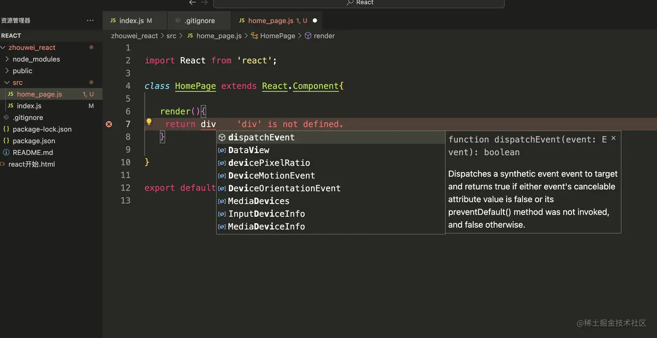Select the devicePixelRatio suggestion
Image resolution: width=657 pixels, height=338 pixels.
pos(331,163)
